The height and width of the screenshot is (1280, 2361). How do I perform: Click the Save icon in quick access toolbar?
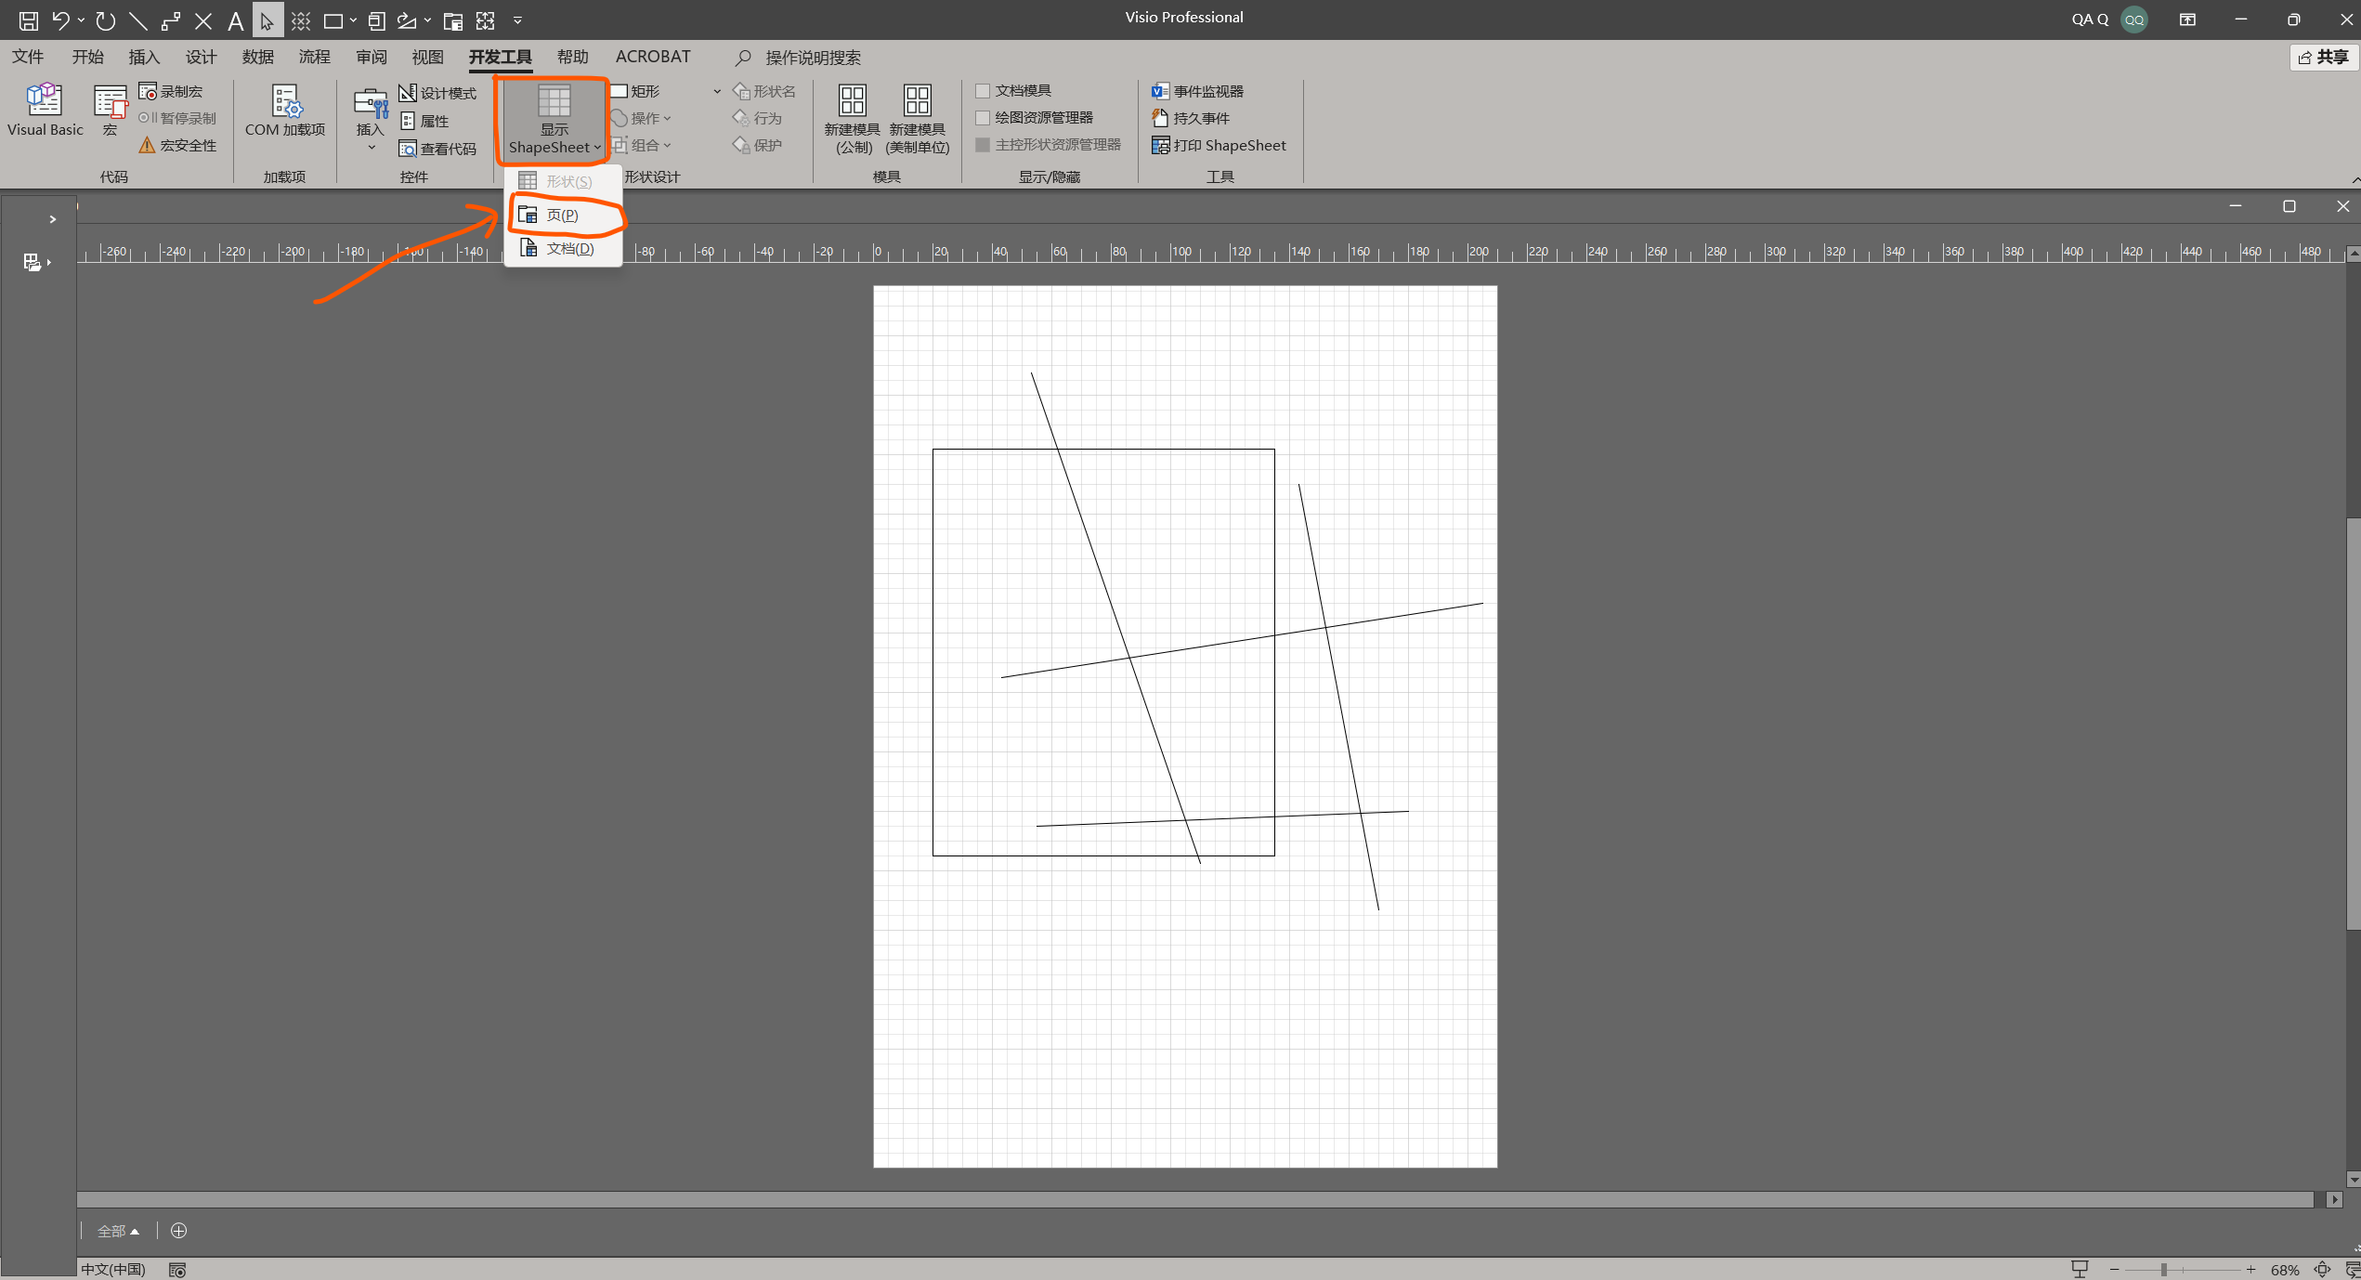coord(28,20)
